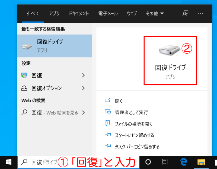Select the ウェブ tab
217x169 pixels.
(x=132, y=13)
